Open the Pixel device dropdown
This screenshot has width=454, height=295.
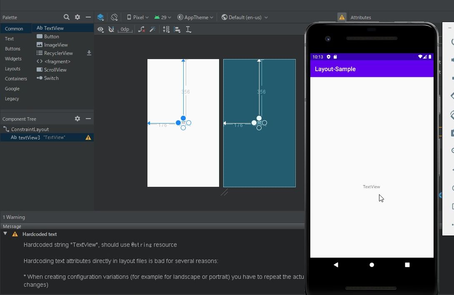coord(137,17)
